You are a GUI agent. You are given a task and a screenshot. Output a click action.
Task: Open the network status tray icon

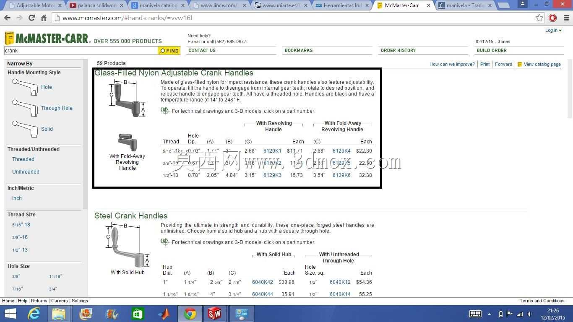click(520, 314)
